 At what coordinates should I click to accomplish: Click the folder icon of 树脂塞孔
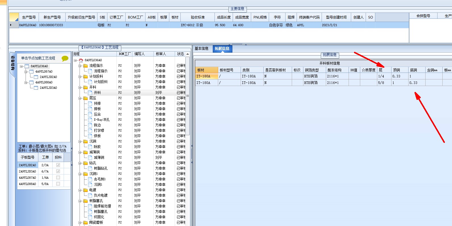click(x=86, y=201)
